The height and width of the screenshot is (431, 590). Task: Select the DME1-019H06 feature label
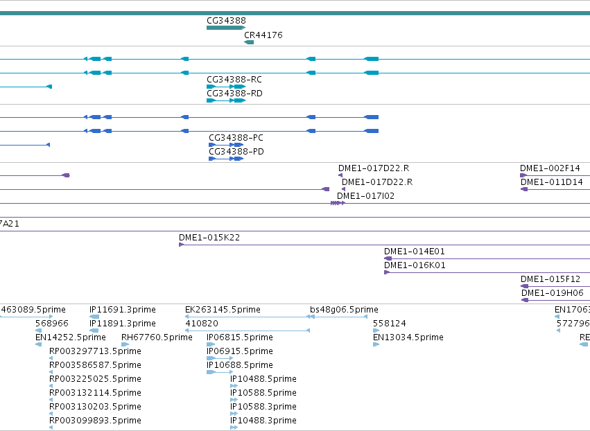click(x=553, y=293)
